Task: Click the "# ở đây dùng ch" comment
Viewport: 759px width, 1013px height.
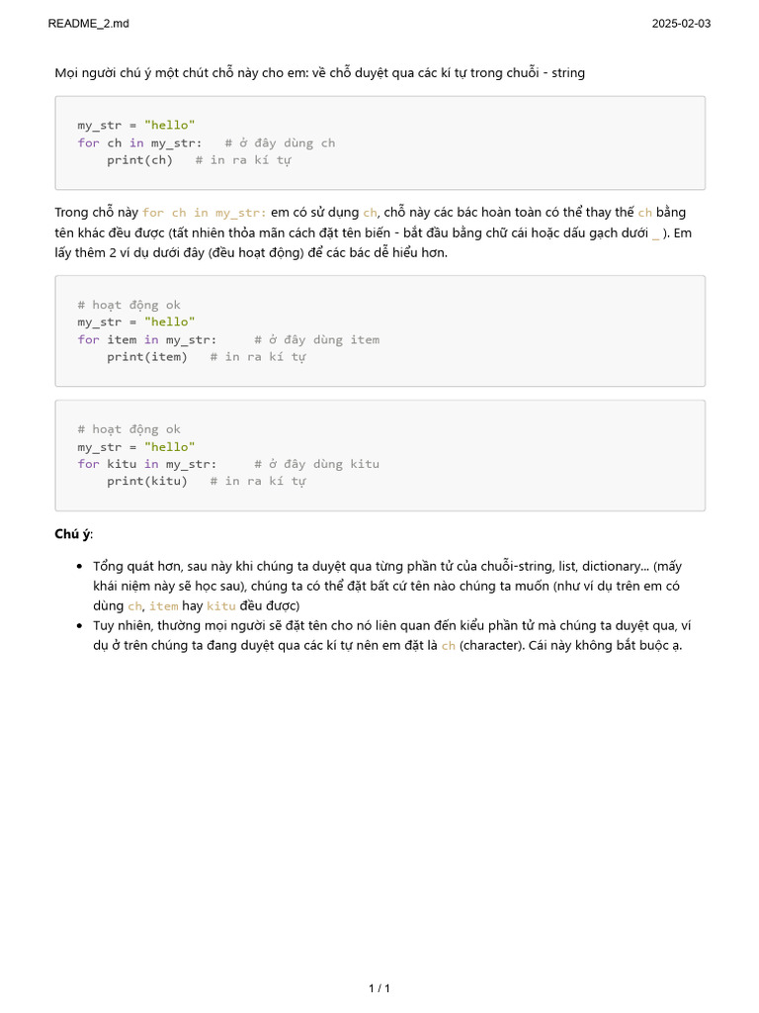Action: pyautogui.click(x=280, y=142)
